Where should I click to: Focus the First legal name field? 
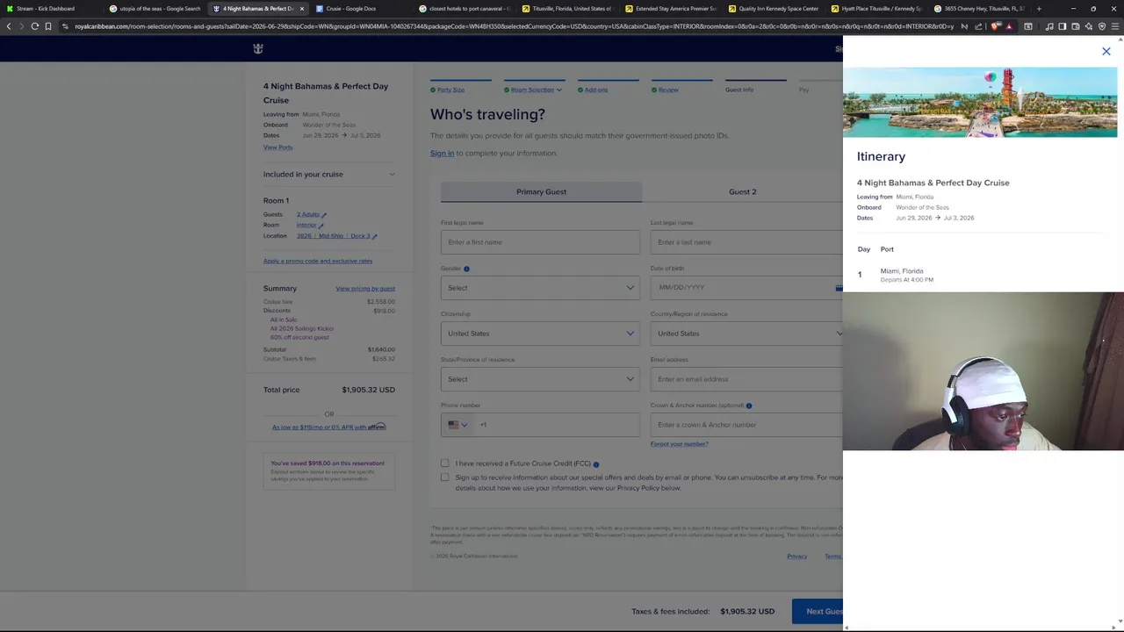coord(540,242)
